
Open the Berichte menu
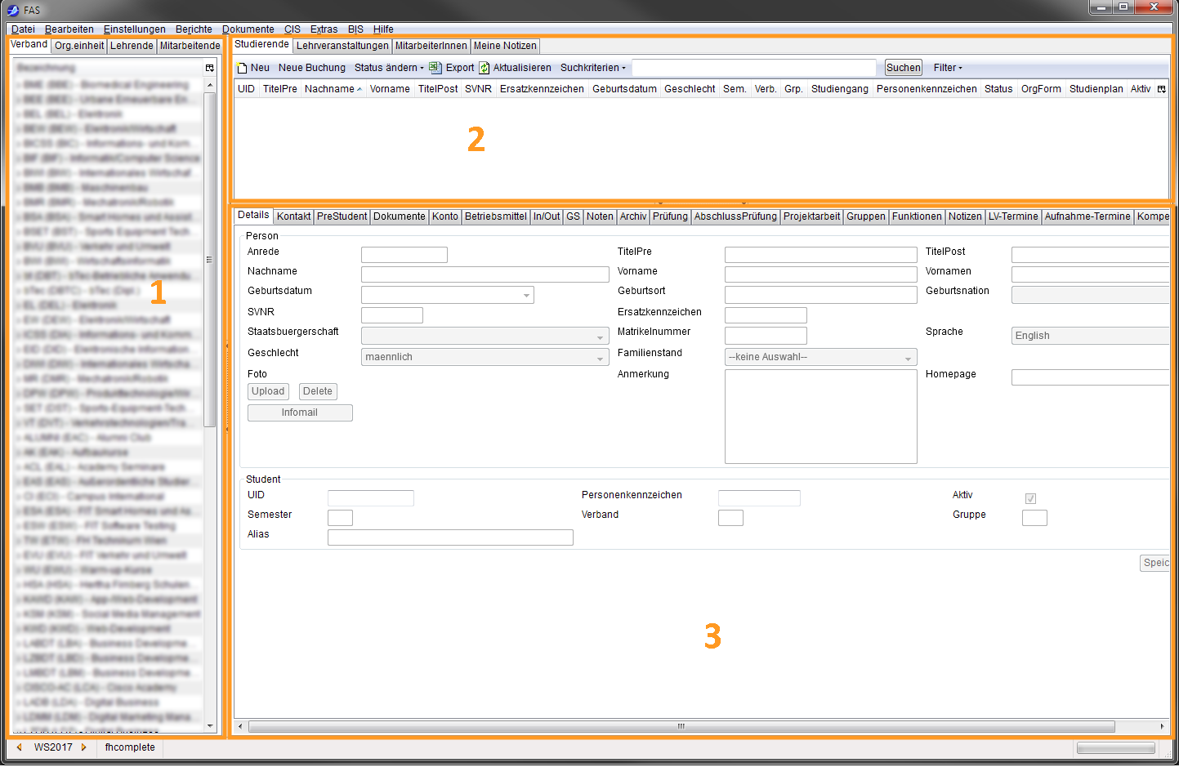[x=194, y=29]
